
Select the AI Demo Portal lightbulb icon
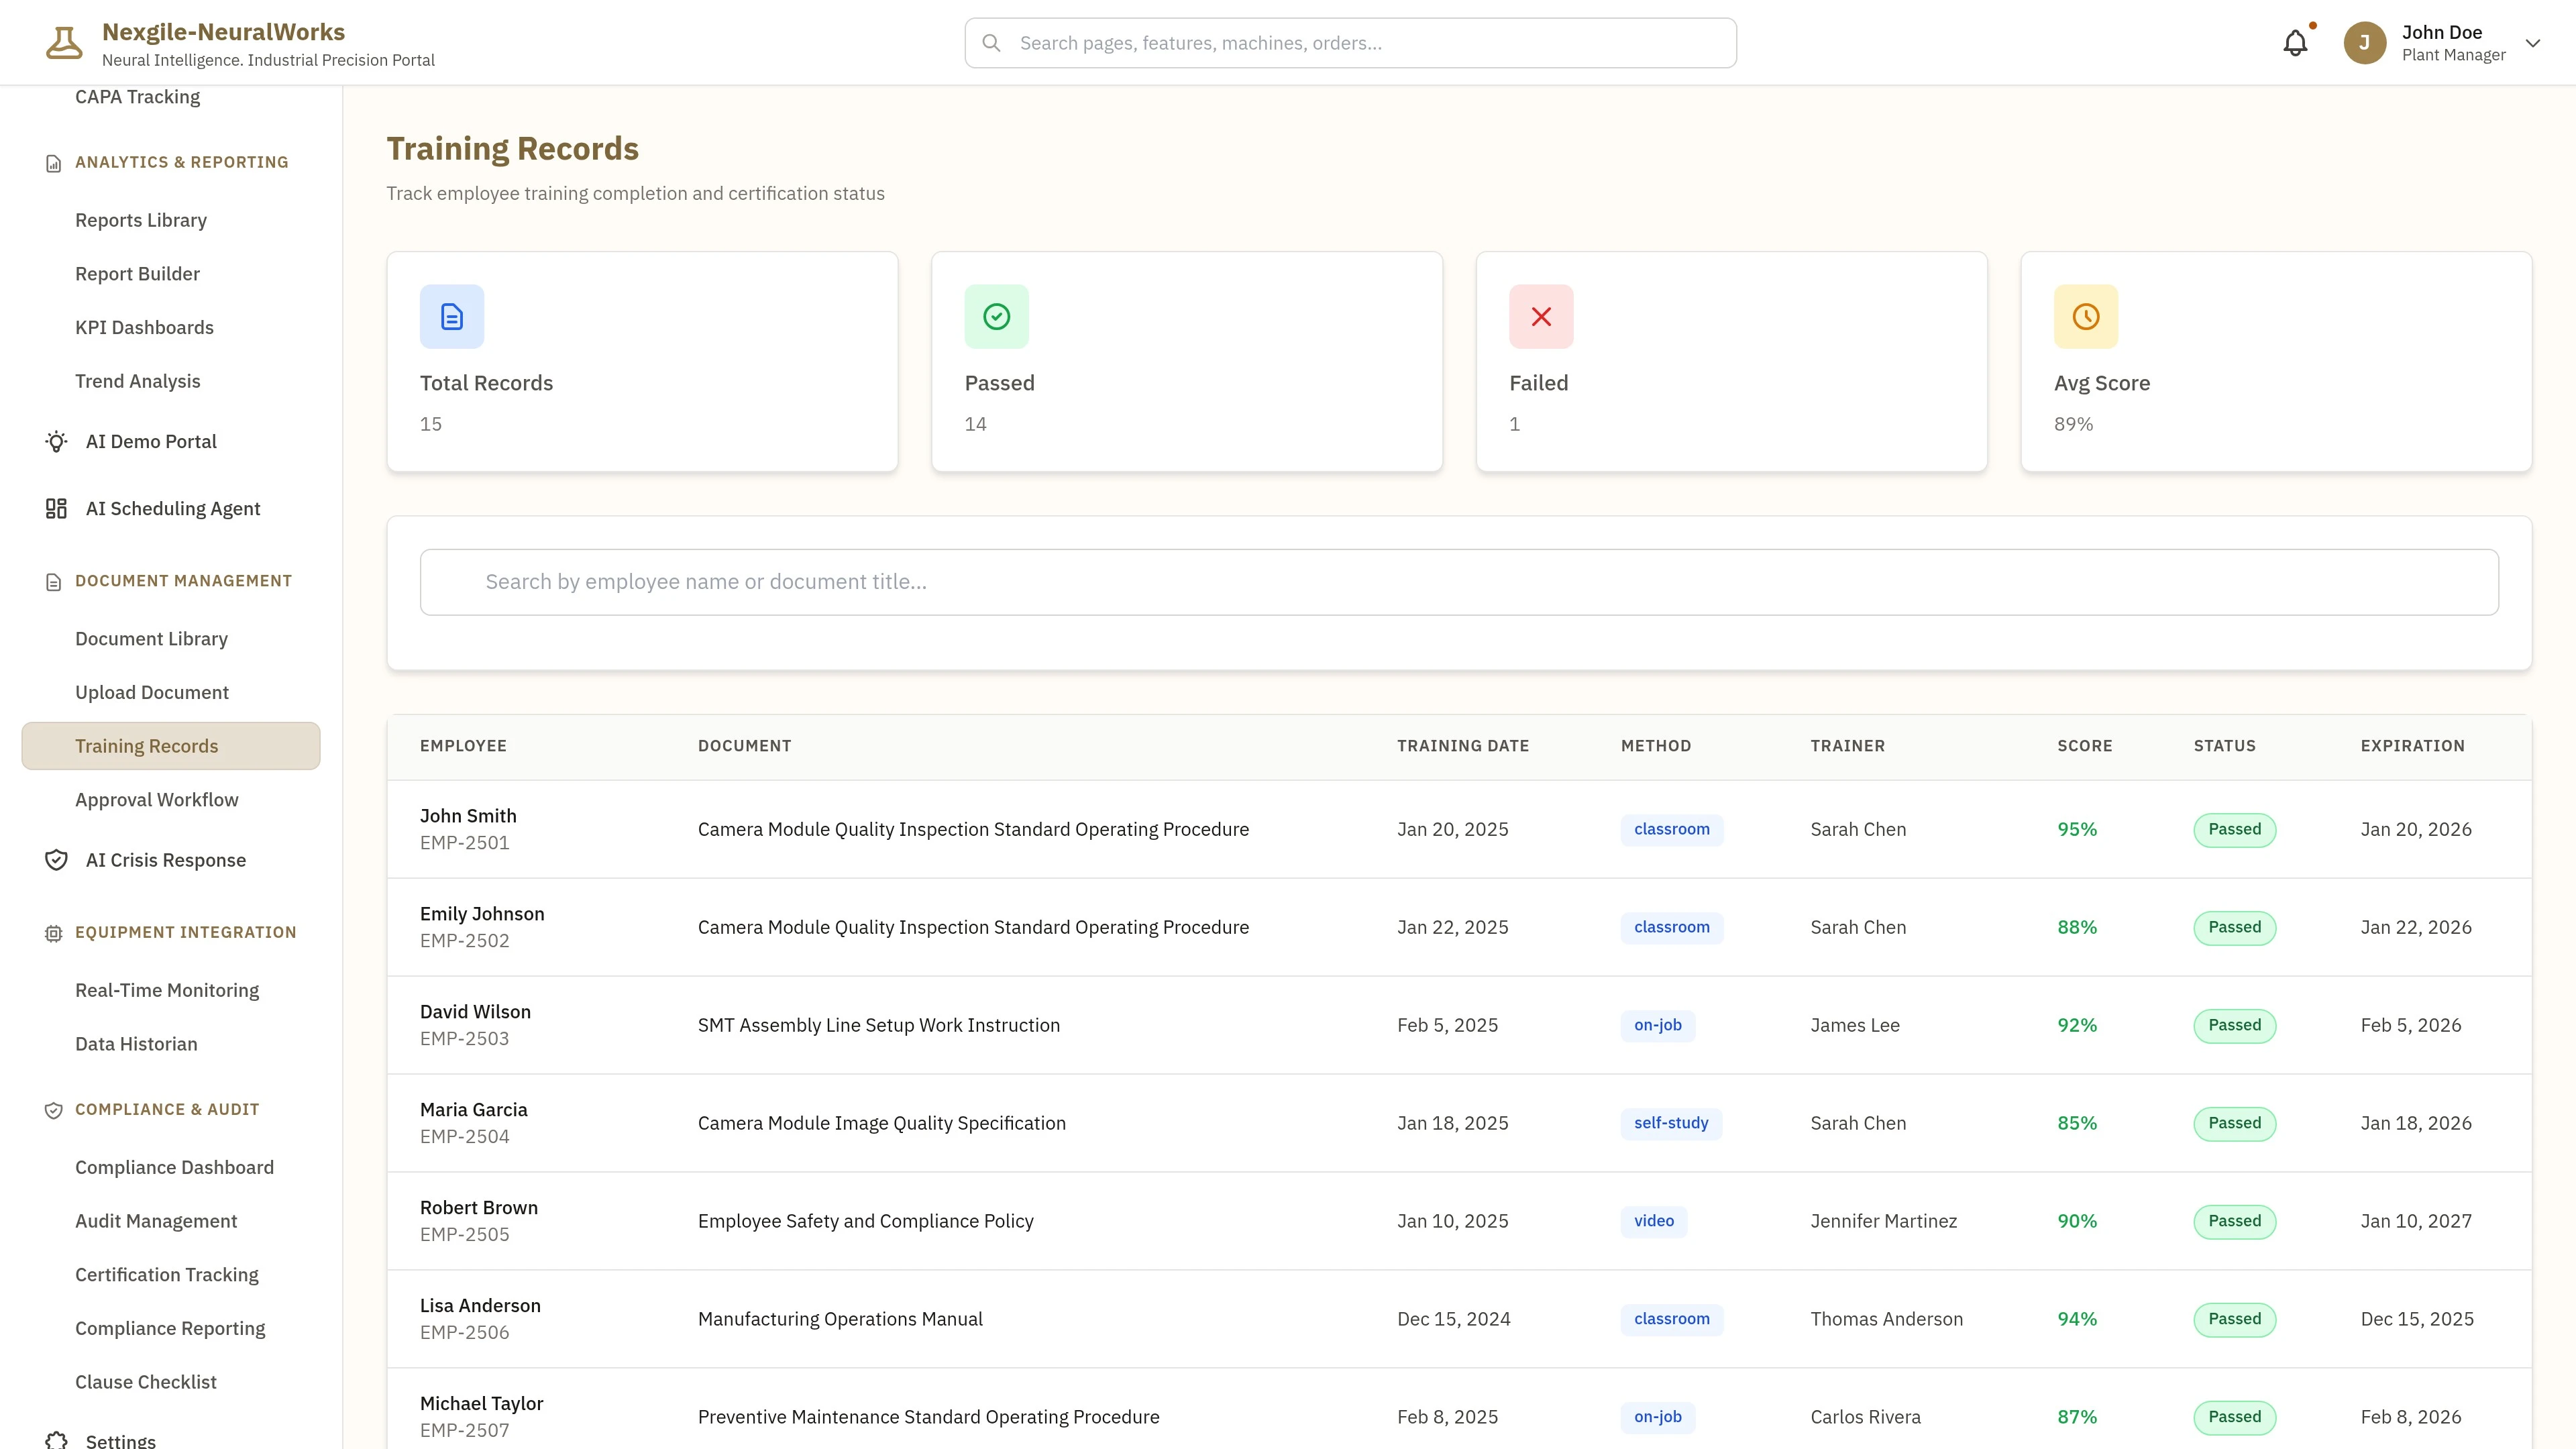point(56,441)
